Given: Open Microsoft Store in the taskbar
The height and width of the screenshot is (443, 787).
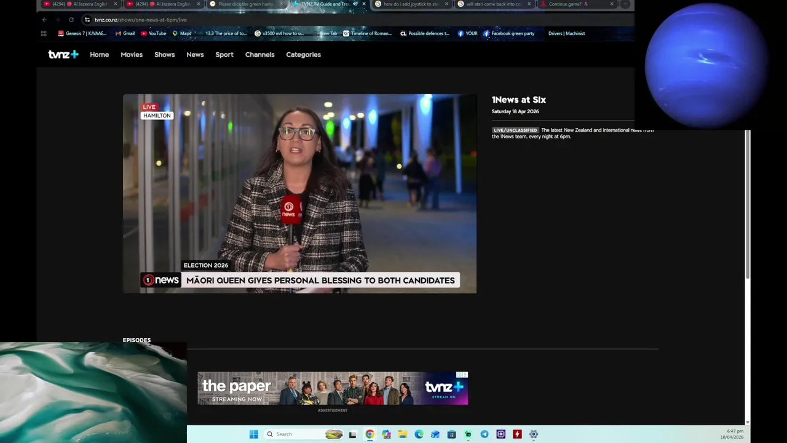Looking at the screenshot, I should coord(451,434).
